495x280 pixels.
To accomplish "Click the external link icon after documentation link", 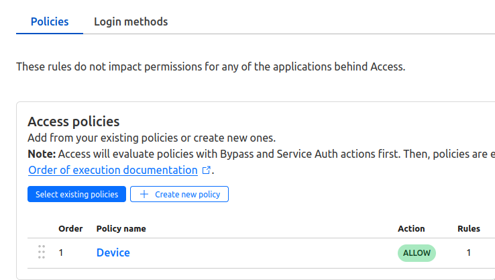I will pos(206,170).
